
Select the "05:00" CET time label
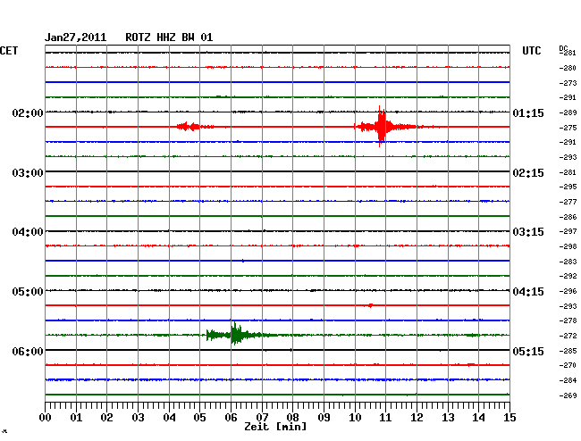(28, 292)
